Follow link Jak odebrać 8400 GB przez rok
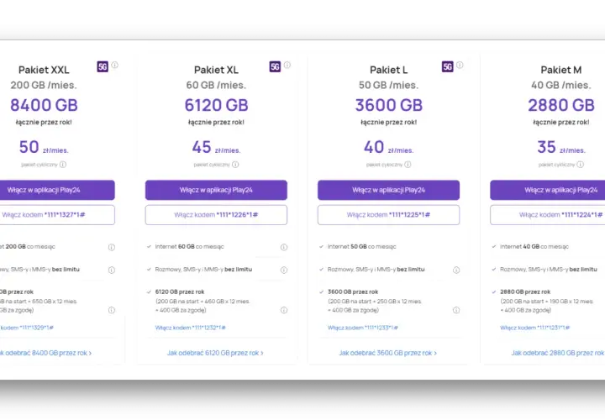605x420 pixels. coord(45,353)
